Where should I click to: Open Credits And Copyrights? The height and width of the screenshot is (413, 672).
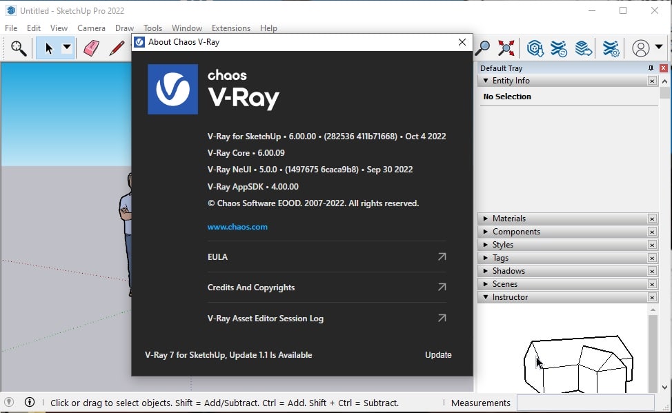326,287
